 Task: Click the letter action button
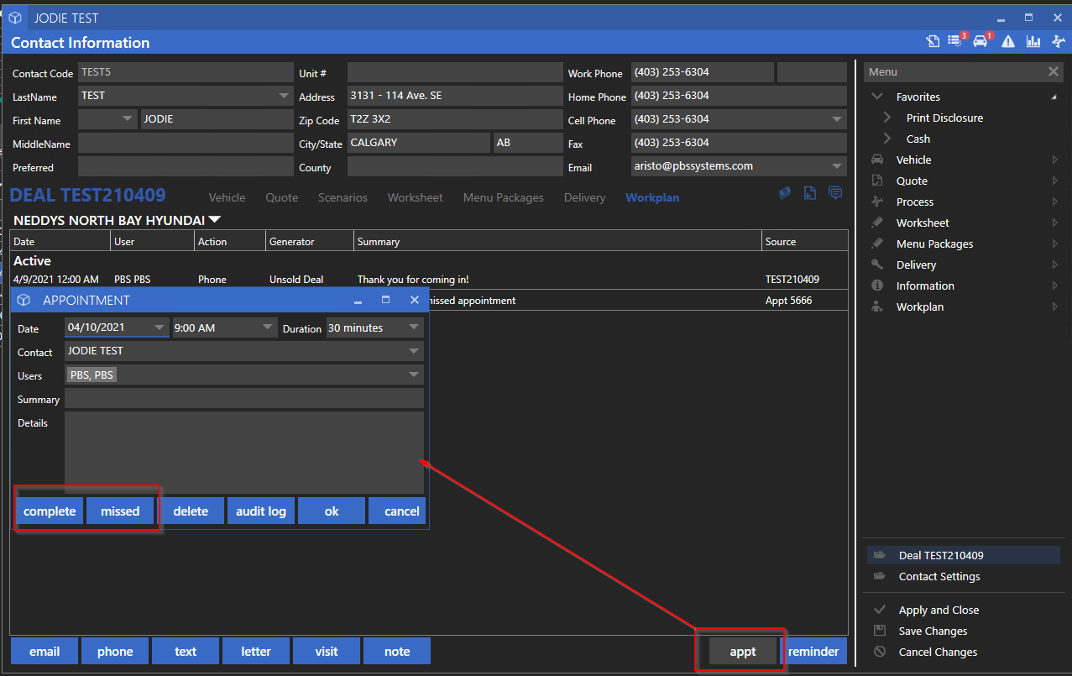coord(256,651)
